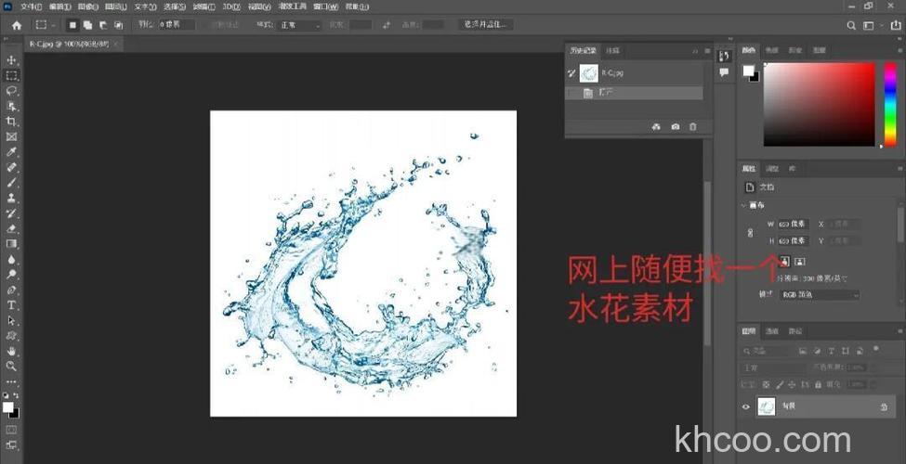Open the search magnifier in options bar
The image size is (906, 464).
click(851, 25)
